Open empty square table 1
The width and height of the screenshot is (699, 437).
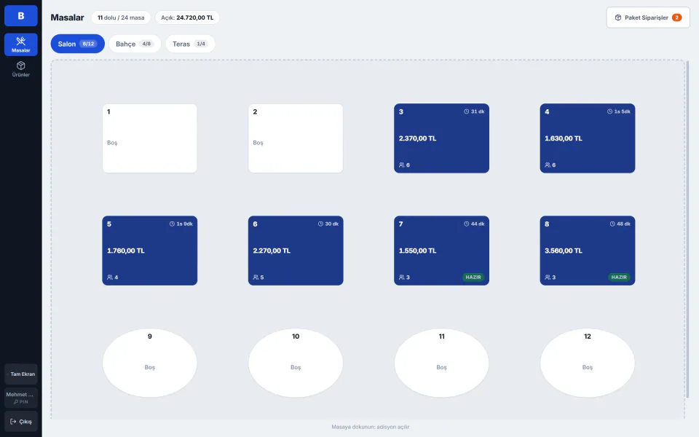(x=150, y=138)
